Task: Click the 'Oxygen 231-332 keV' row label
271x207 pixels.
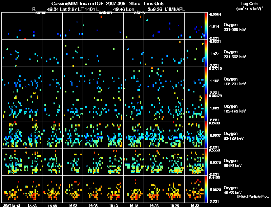Action: [235, 54]
